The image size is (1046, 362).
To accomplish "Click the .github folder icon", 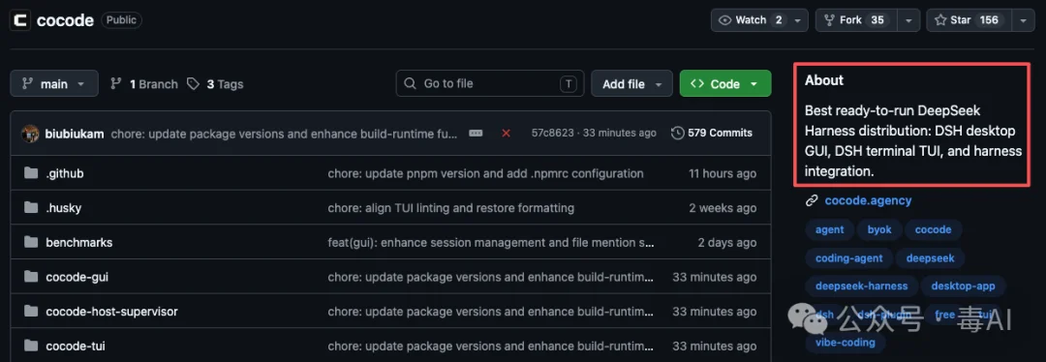I will tap(31, 173).
